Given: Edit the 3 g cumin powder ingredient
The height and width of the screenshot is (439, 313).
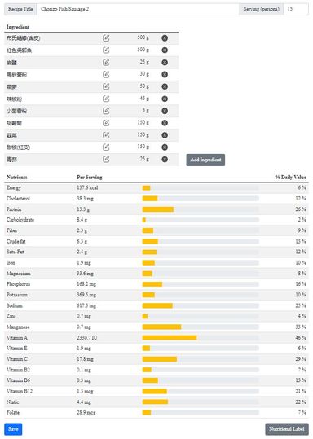Looking at the screenshot, I should pyautogui.click(x=106, y=111).
